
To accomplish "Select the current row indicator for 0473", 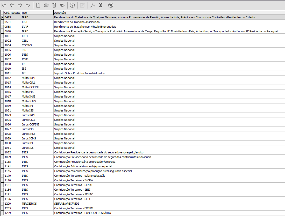I will 2,17.
